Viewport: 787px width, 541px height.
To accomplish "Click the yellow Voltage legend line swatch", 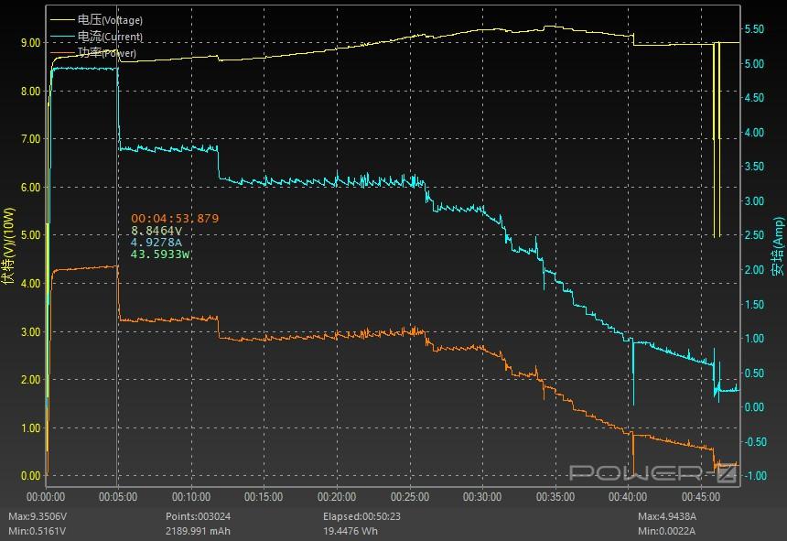I will click(x=62, y=20).
